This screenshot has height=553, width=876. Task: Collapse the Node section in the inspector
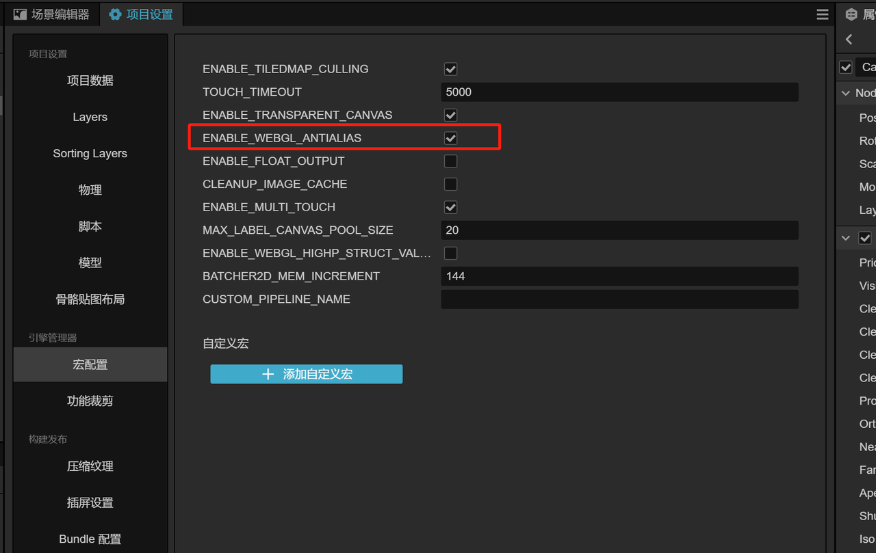(847, 93)
